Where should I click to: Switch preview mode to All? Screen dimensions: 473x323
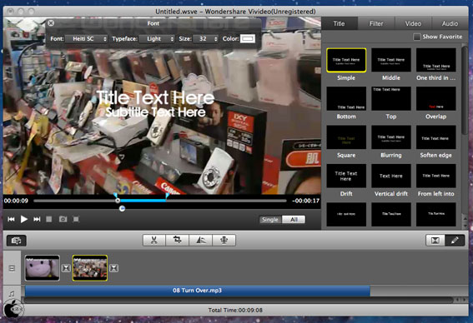click(294, 220)
